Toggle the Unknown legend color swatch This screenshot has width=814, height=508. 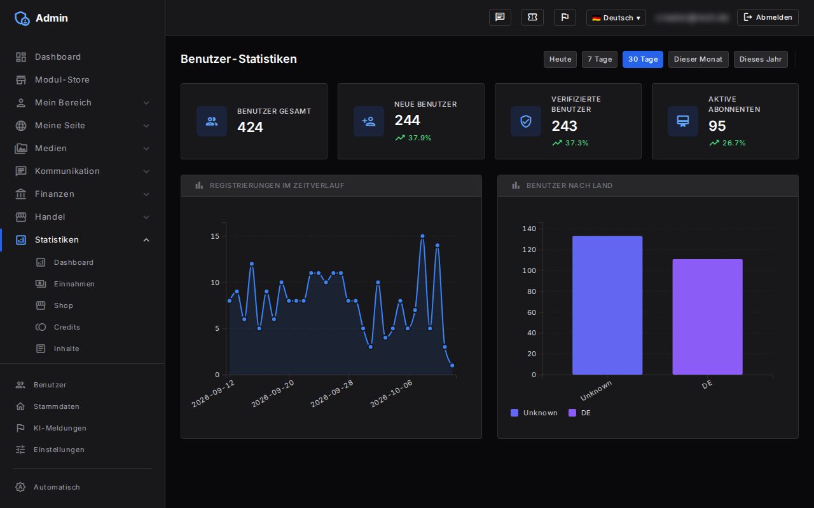(x=514, y=413)
